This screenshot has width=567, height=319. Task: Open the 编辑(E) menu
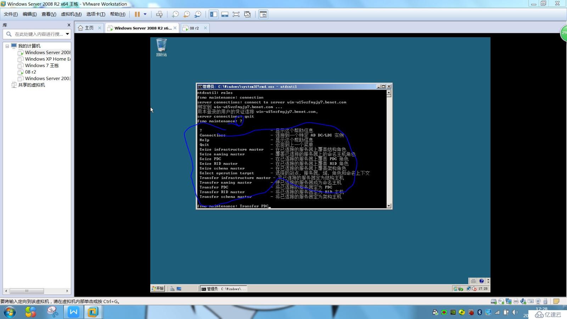pyautogui.click(x=29, y=14)
